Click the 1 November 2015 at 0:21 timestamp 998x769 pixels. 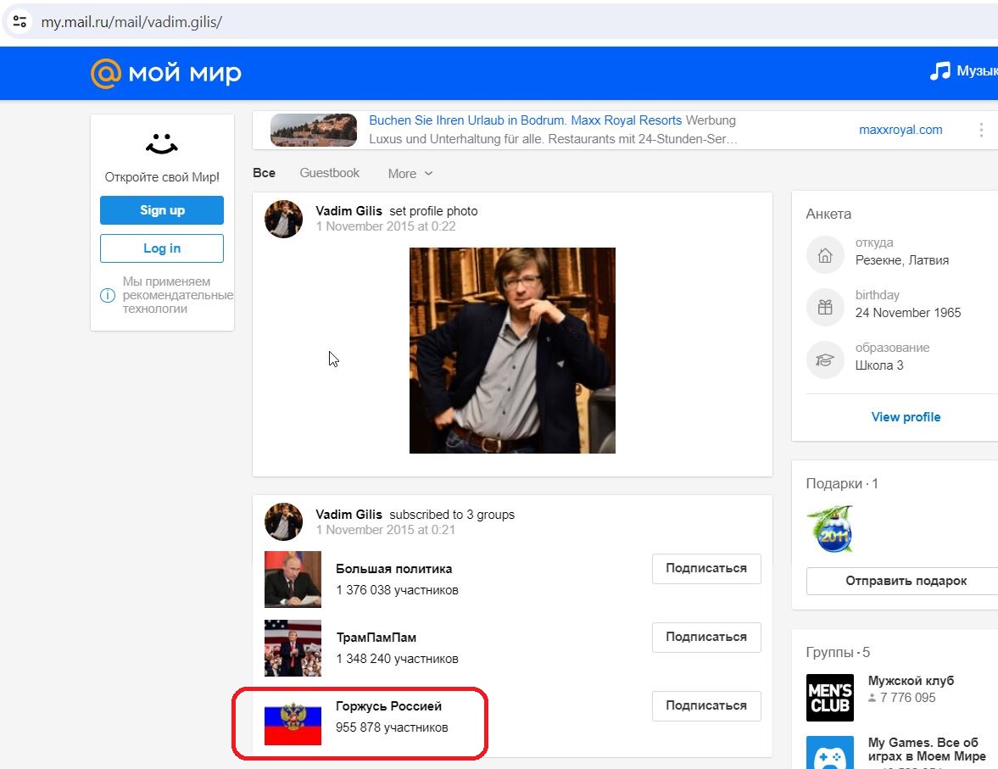point(386,530)
